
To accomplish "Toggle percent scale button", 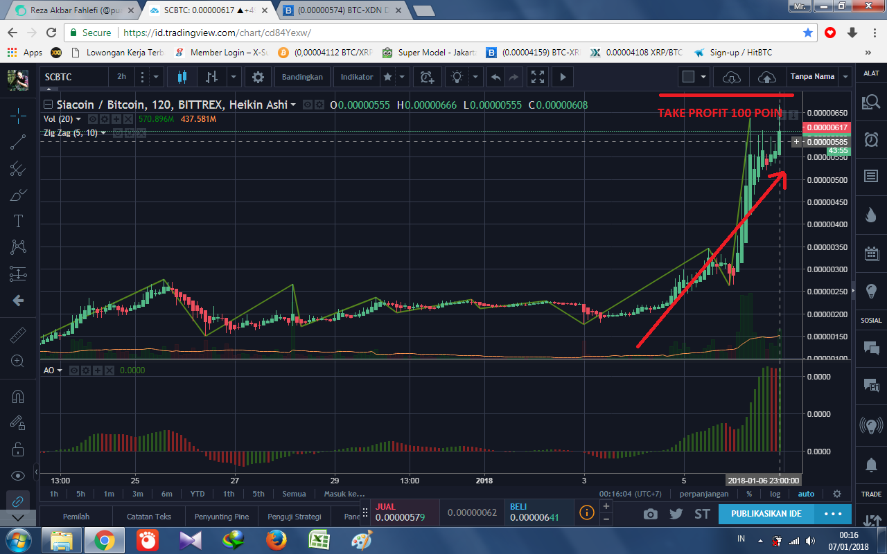I will tap(749, 494).
